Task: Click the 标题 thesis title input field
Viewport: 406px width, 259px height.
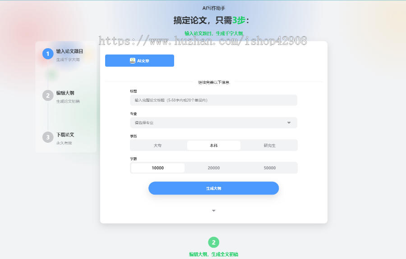Action: click(x=214, y=100)
